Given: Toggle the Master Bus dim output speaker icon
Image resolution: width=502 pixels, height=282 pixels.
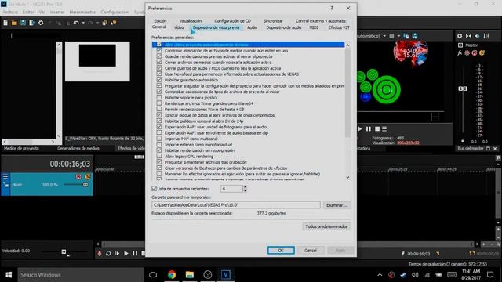Looking at the screenshot, I should (477, 36).
